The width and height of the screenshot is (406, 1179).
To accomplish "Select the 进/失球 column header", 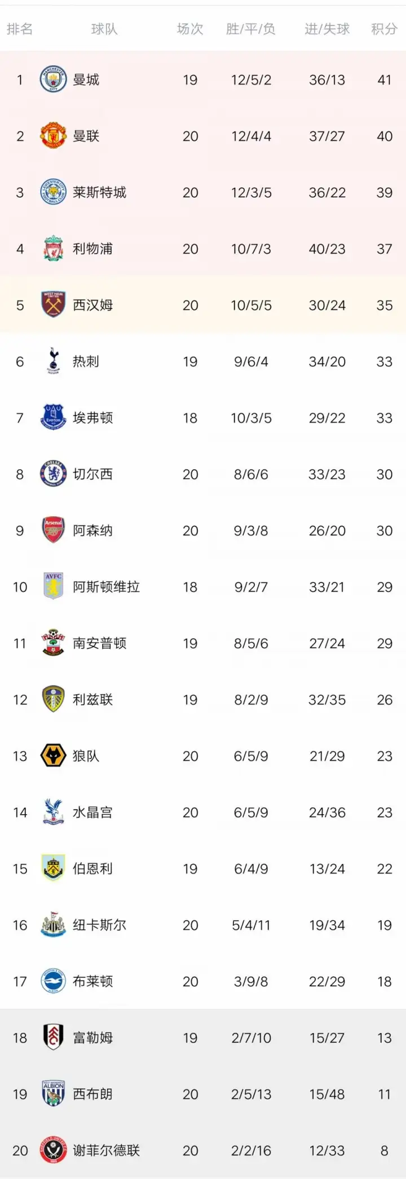I will coord(327,29).
